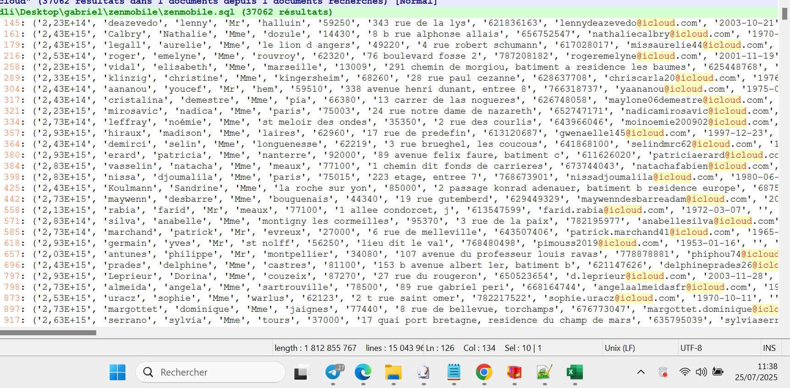Select the search result at line 897
Screen dimensions: 790x388
389,309
